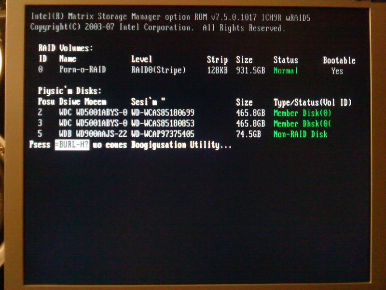Click the "Bootable" column header
386x290 pixels.
(339, 60)
